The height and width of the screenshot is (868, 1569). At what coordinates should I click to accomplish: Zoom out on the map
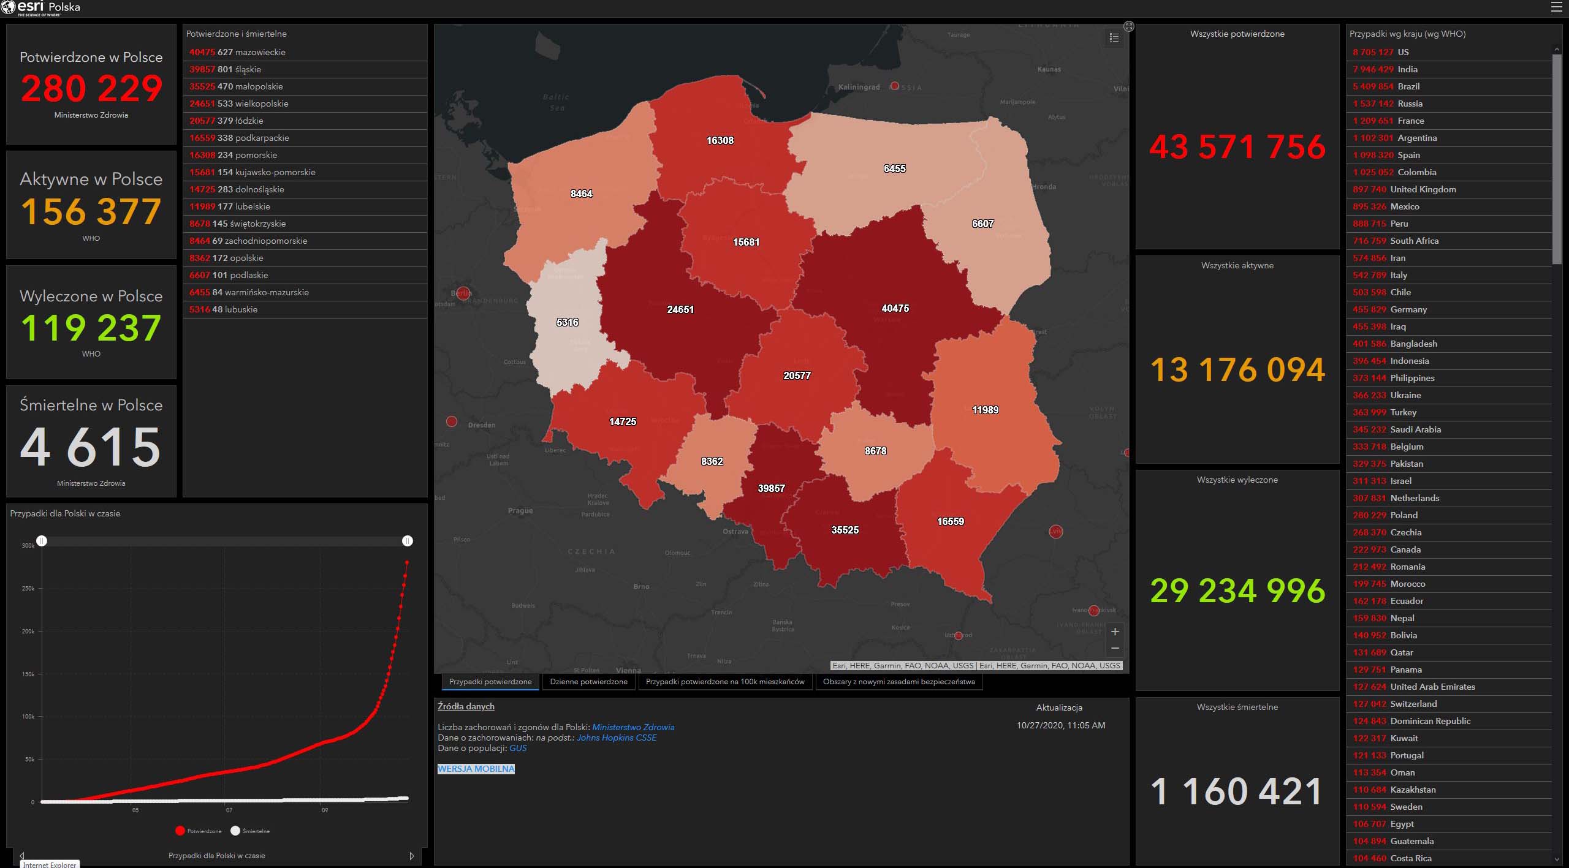tap(1115, 648)
